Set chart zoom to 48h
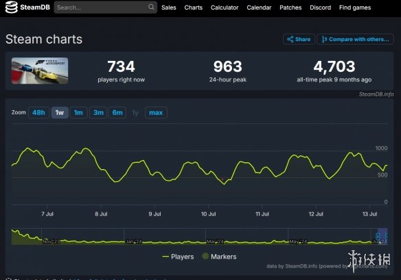Screen dimensions: 401x280 (x=38, y=112)
